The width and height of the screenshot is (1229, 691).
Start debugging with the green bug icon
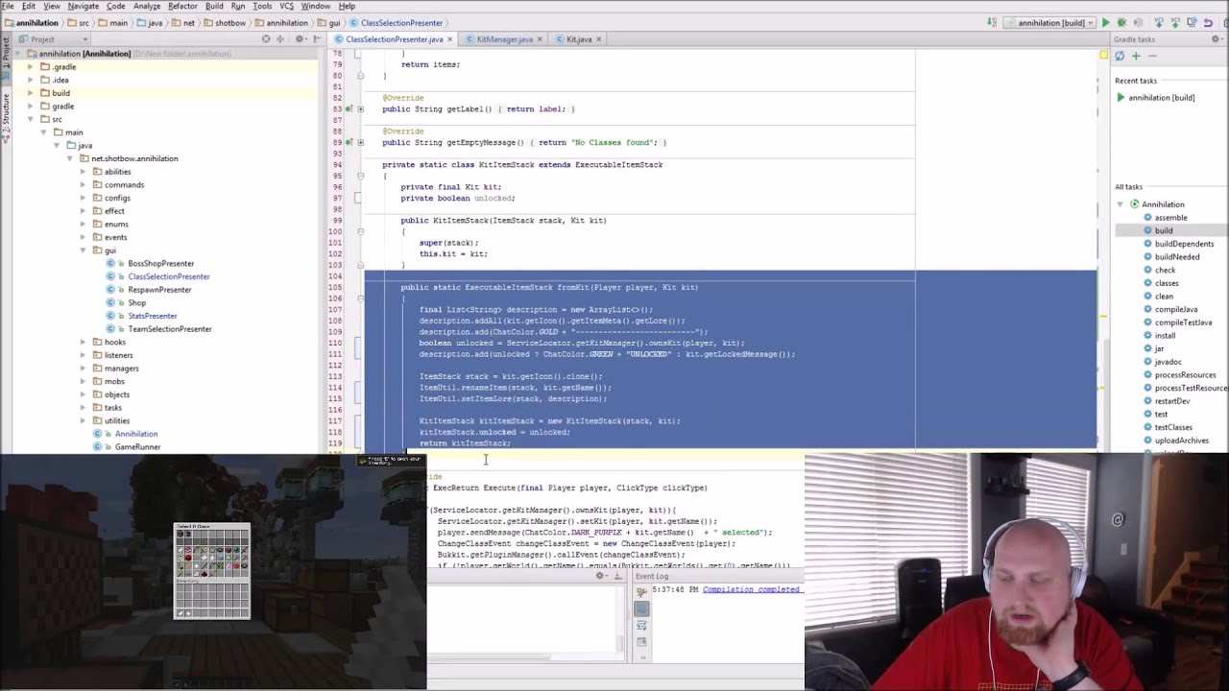pos(1121,23)
